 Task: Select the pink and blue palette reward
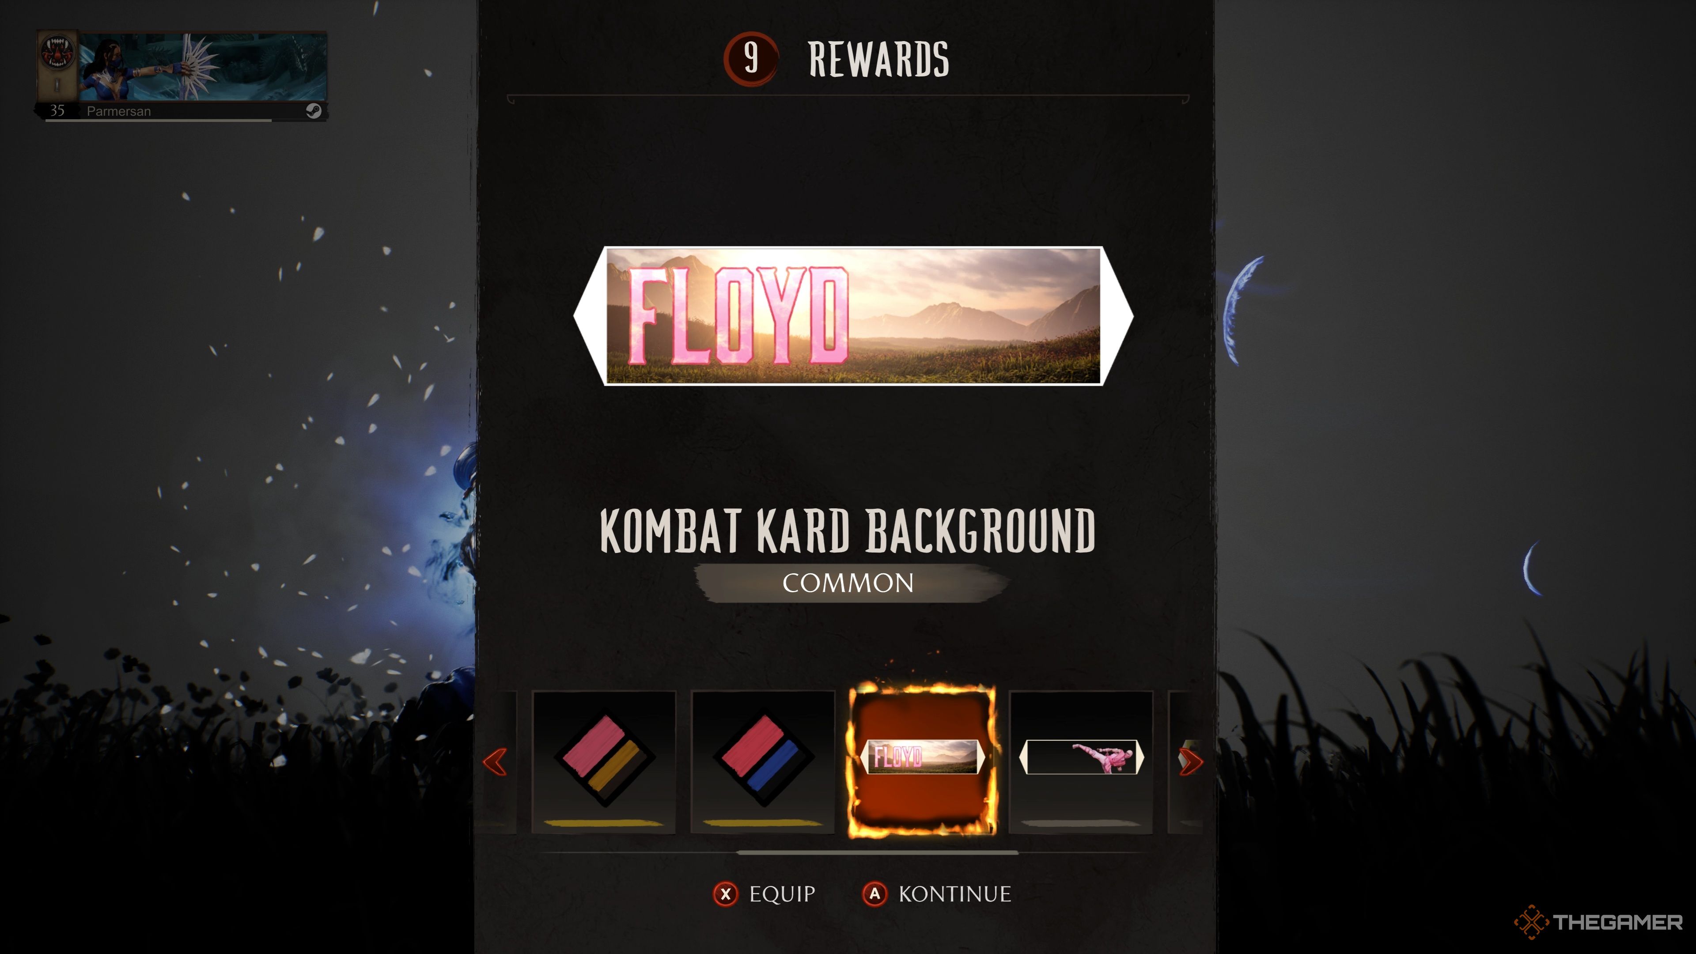(763, 762)
